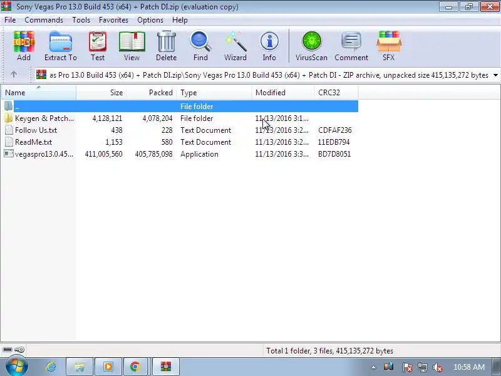The image size is (501, 376).
Task: Run the Test archive tool
Action: click(x=98, y=41)
